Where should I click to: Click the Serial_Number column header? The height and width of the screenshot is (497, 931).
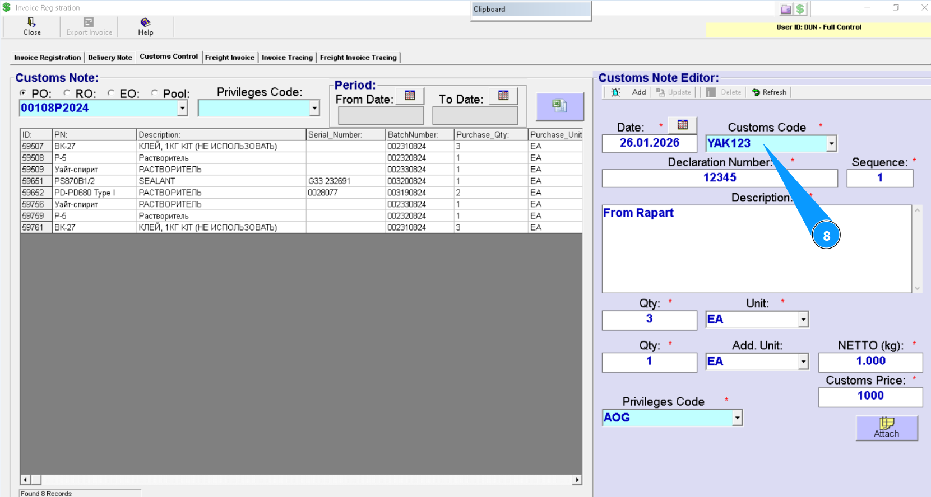pos(346,135)
